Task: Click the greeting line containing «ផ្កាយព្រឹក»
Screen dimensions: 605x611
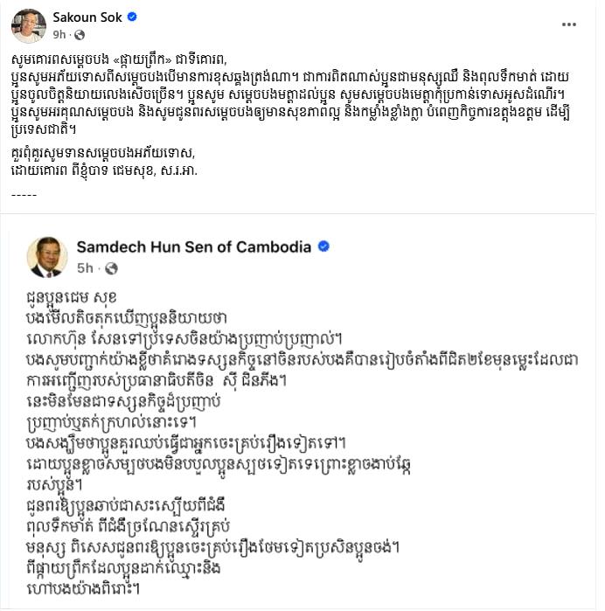Action: [x=119, y=59]
